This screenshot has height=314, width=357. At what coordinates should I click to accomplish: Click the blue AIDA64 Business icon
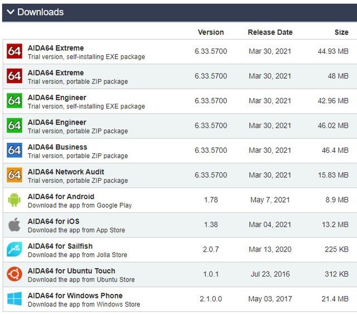click(x=15, y=151)
